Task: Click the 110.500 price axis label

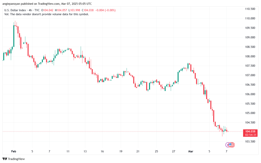Action: (250, 9)
